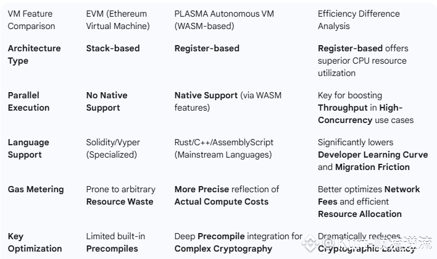The image size is (437, 259).
Task: Click the "Register-based" PLASMA cell
Action: [207, 48]
